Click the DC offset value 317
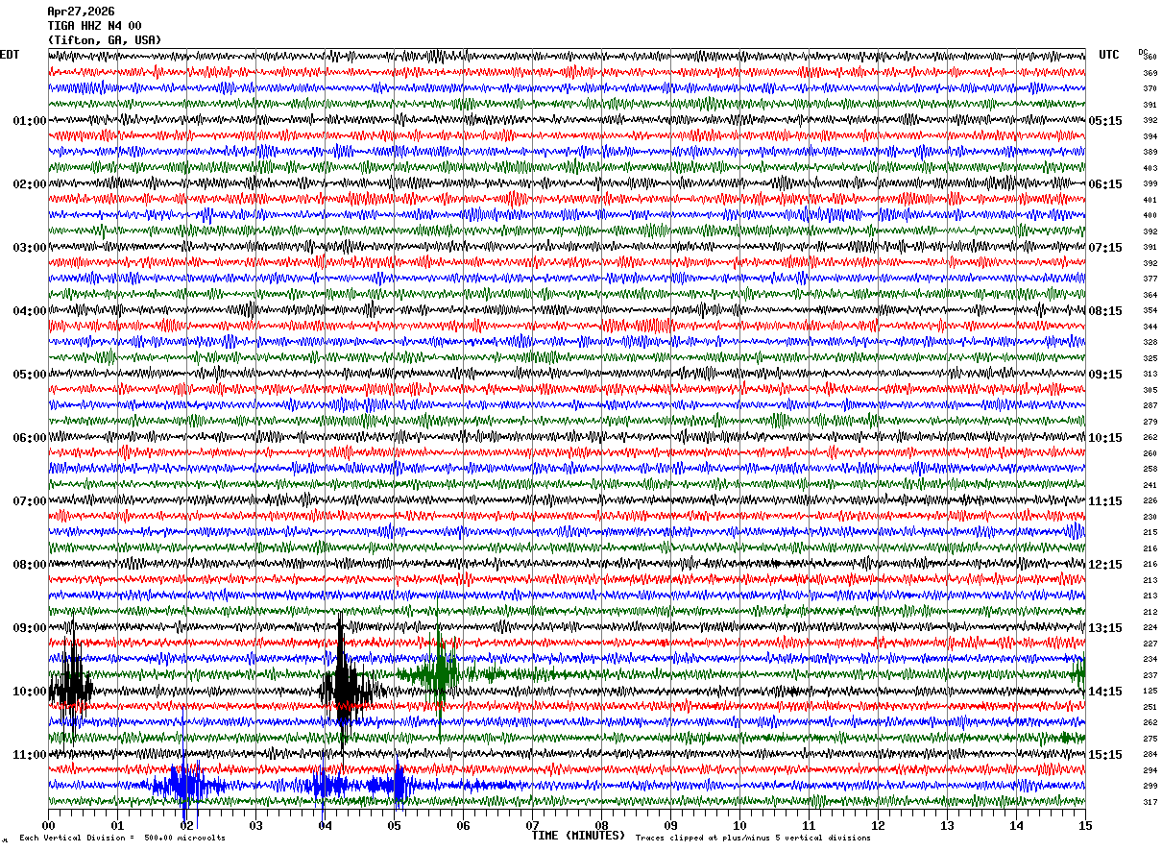 tap(1150, 802)
